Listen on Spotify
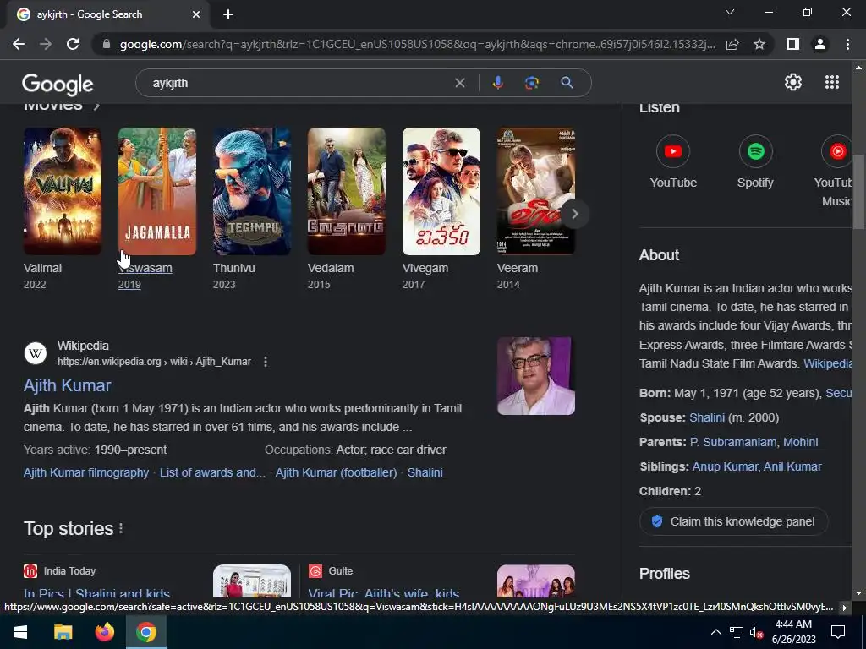The width and height of the screenshot is (866, 649). 755,161
